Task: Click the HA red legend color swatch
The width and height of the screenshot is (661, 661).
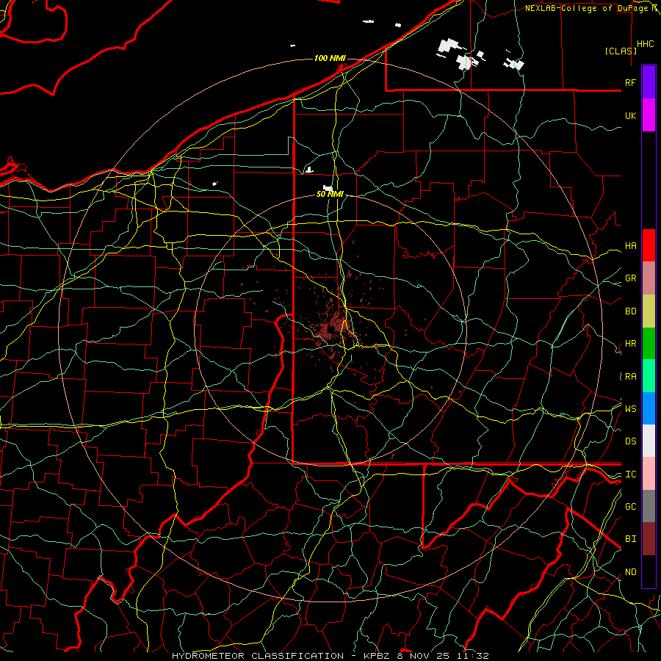Action: (649, 245)
